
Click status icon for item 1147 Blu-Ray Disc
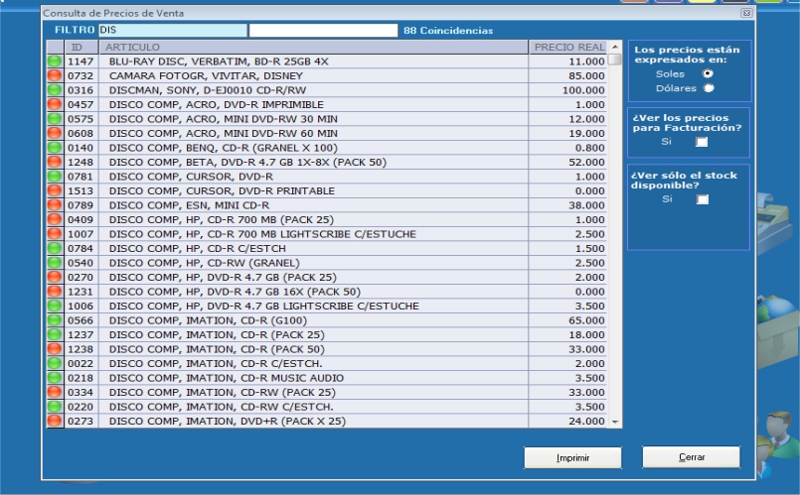pos(54,62)
